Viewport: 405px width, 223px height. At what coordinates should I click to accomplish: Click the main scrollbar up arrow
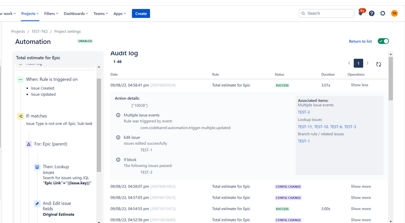(x=391, y=54)
